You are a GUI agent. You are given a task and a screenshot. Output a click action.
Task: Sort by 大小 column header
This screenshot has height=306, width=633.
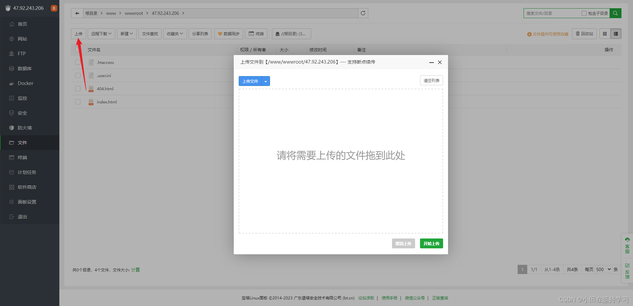click(284, 50)
